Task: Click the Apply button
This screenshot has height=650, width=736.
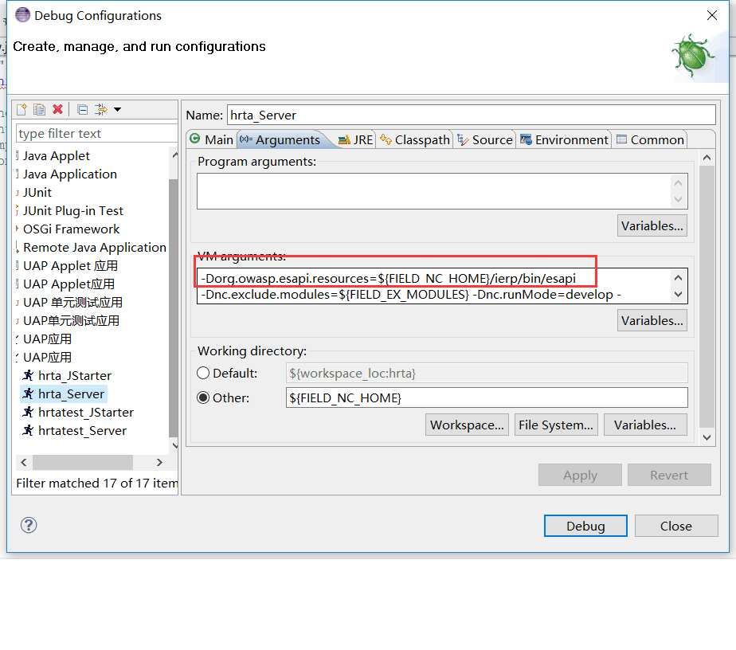Action: (x=580, y=475)
